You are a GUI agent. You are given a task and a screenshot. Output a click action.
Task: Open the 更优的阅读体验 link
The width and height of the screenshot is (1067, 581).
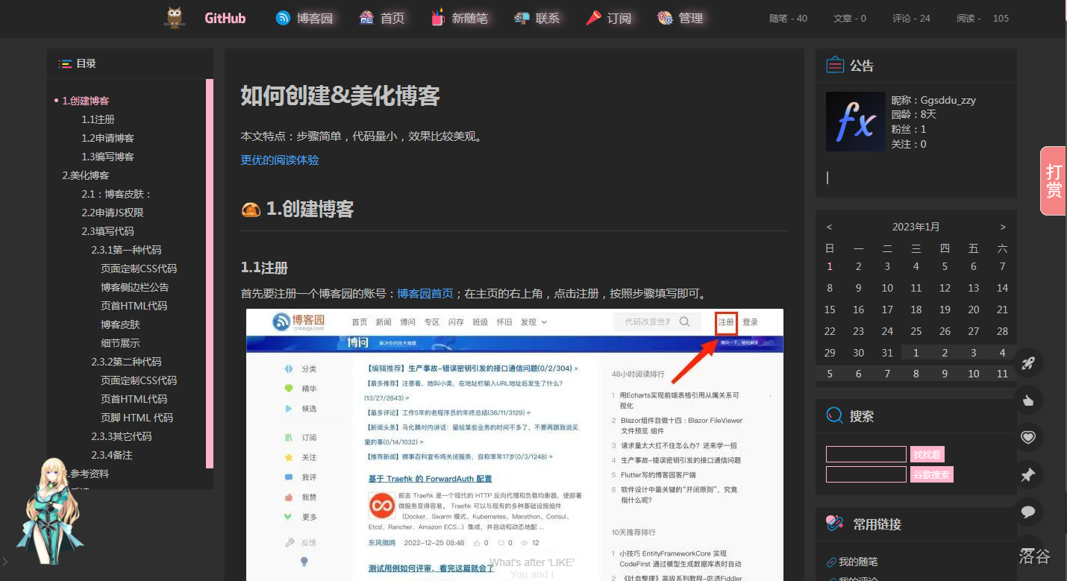pyautogui.click(x=279, y=160)
